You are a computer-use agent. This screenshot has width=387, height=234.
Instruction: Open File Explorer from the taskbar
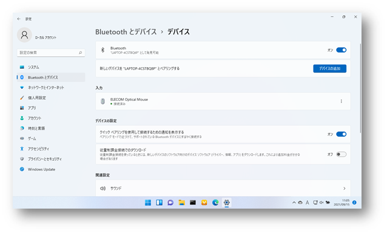(x=181, y=203)
